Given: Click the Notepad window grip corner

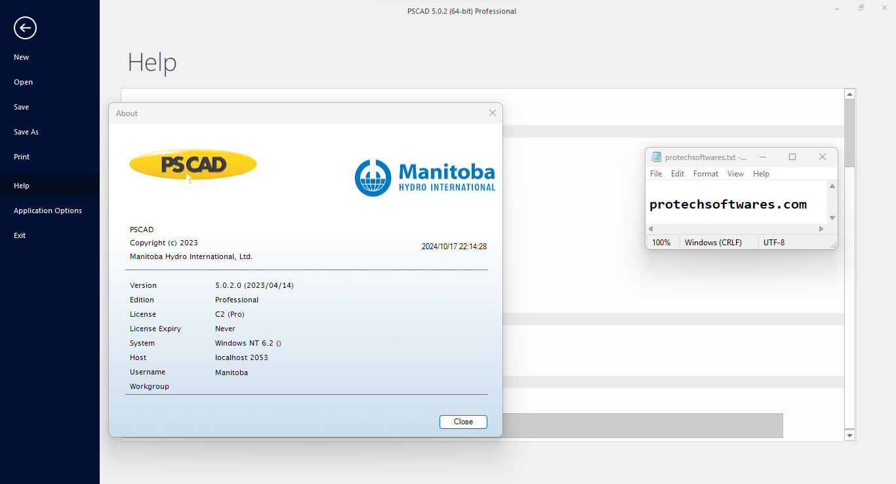Looking at the screenshot, I should click(834, 245).
